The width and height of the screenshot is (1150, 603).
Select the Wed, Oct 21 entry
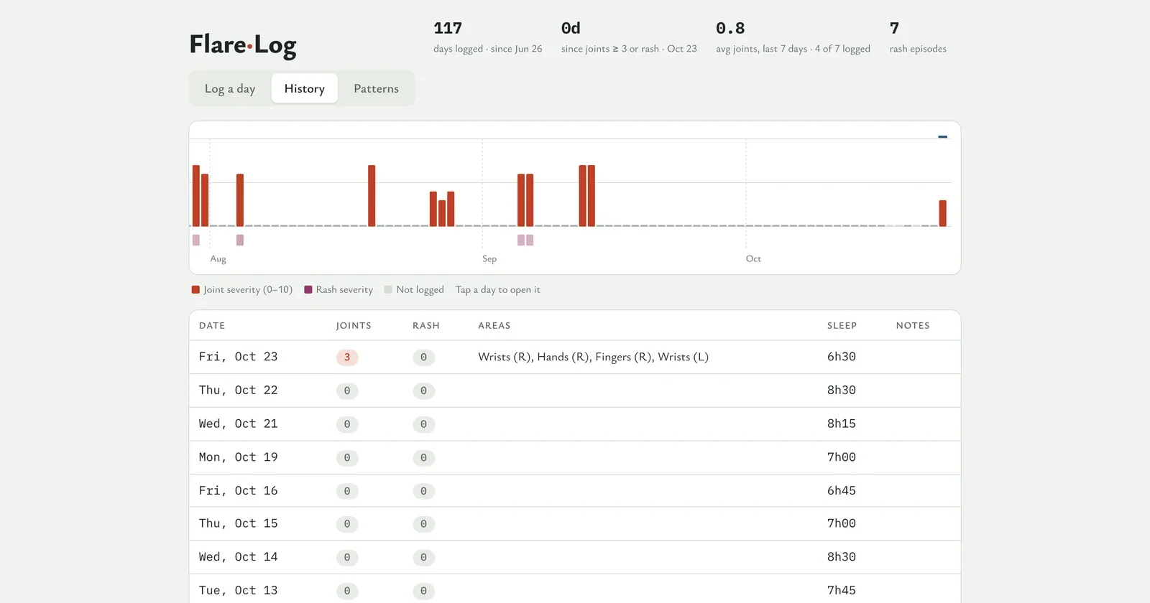pos(575,424)
